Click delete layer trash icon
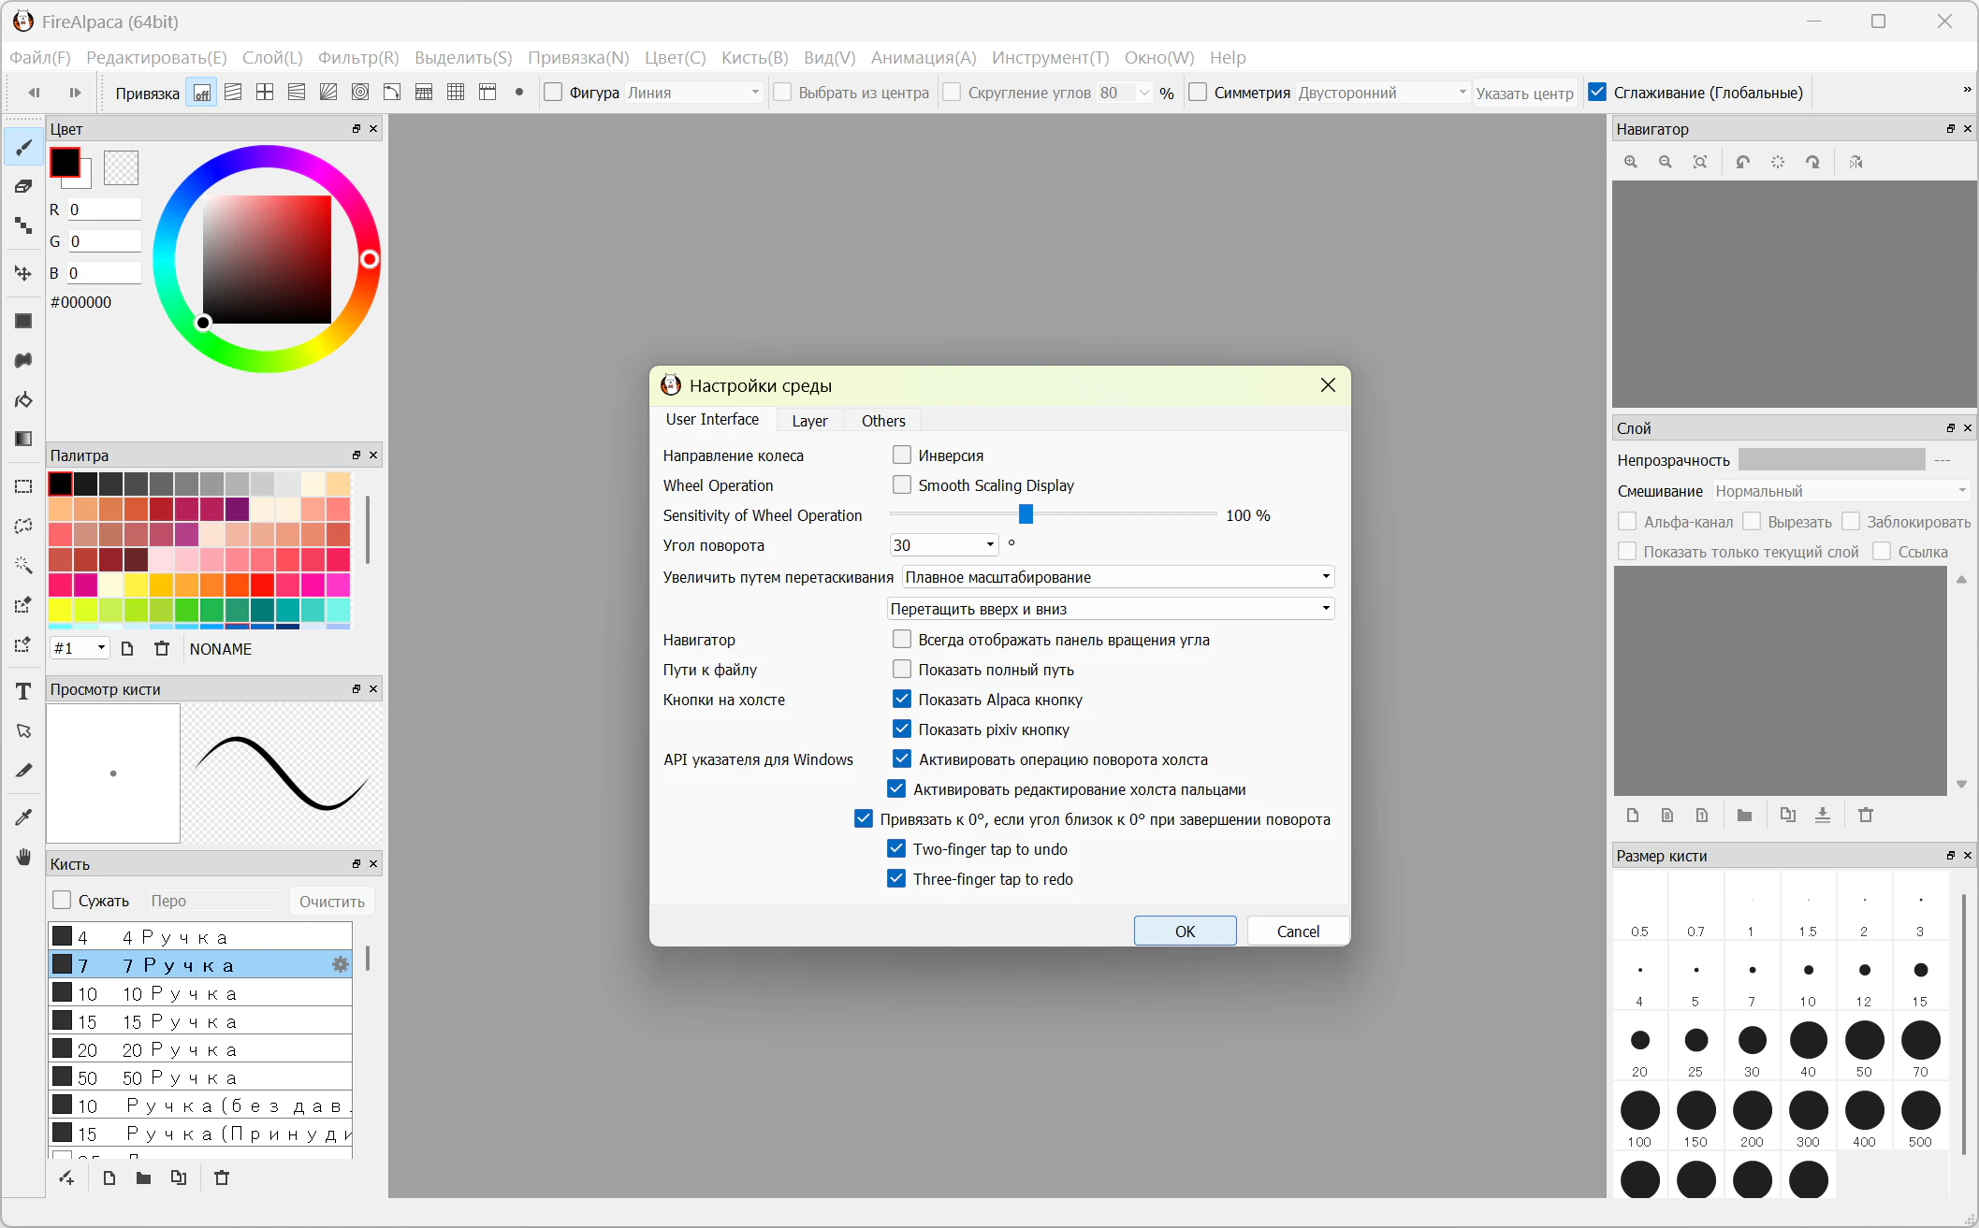Screen dimensions: 1979x1228 point(1866,815)
